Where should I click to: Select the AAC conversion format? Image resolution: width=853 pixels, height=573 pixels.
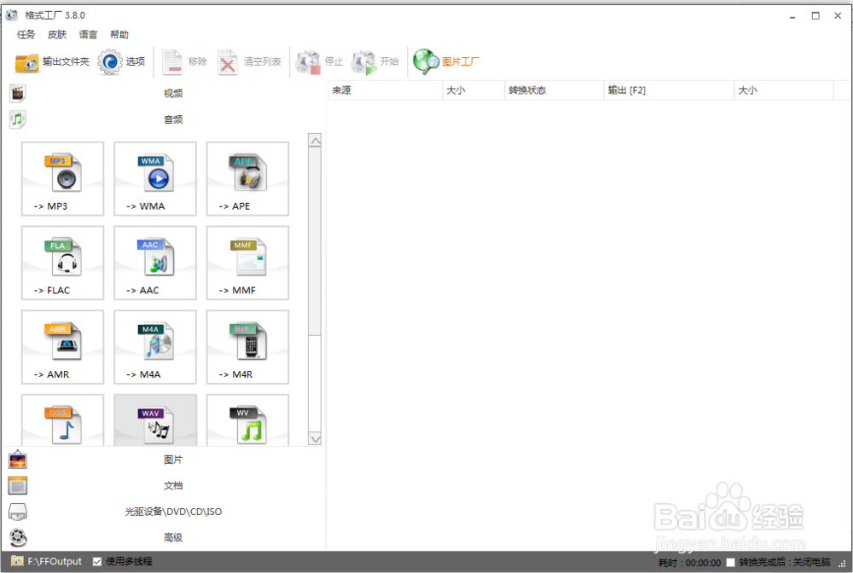154,263
